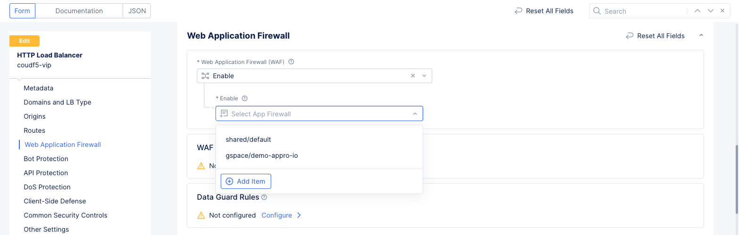Collapse the Web Application Firewall section
The image size is (739, 235).
click(701, 35)
